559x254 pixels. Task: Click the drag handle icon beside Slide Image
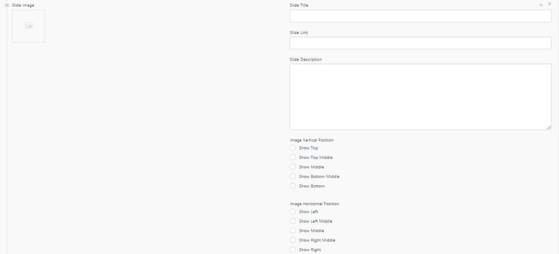click(x=7, y=5)
